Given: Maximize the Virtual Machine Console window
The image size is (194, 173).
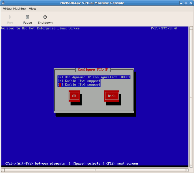Looking at the screenshot, I should [186, 3].
